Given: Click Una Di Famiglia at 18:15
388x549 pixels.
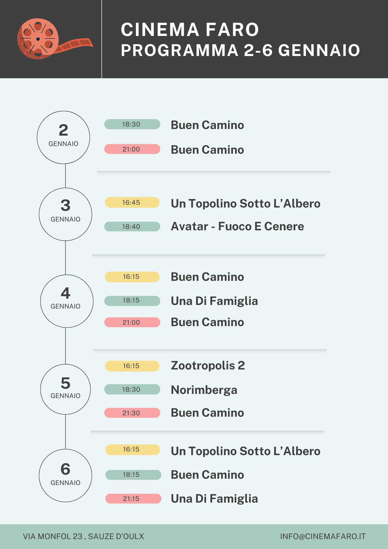Looking at the screenshot, I should pos(214,301).
